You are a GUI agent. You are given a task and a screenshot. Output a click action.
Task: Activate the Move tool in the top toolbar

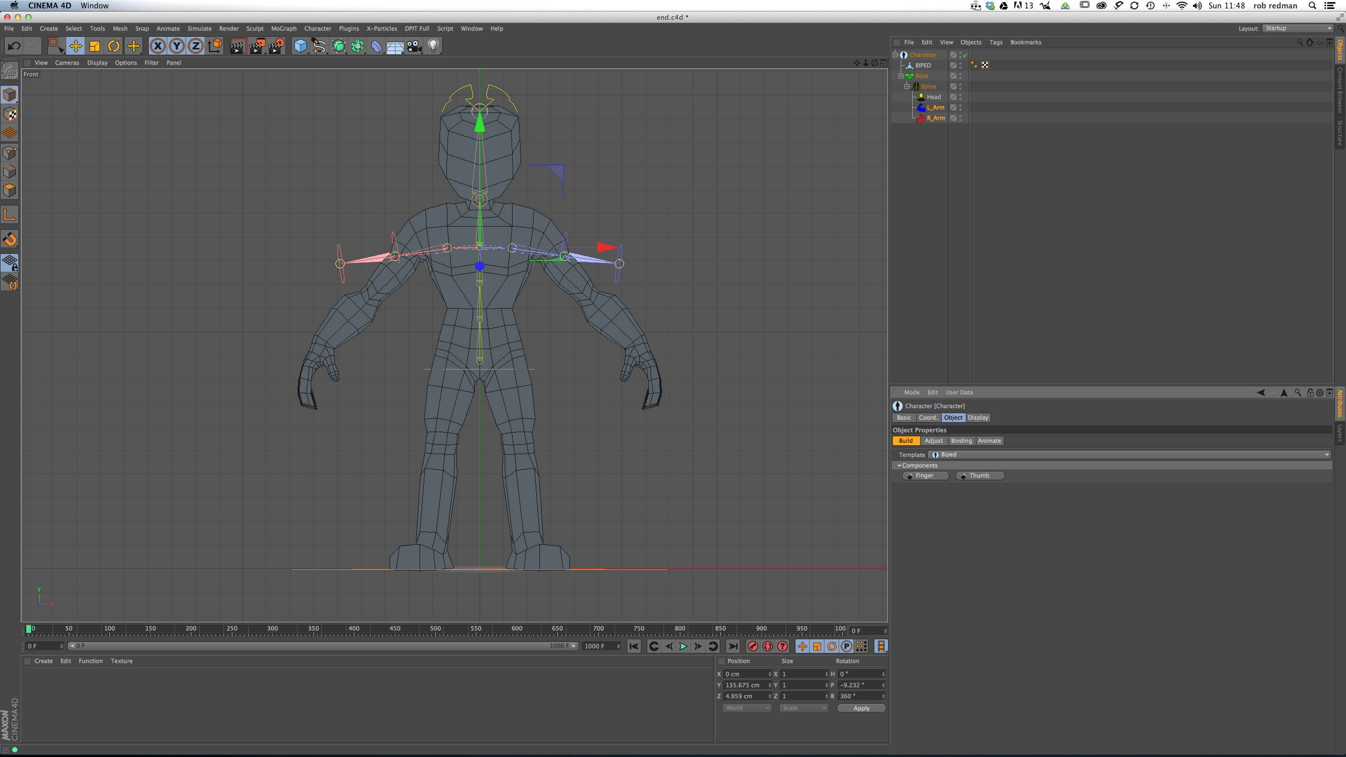pos(76,46)
